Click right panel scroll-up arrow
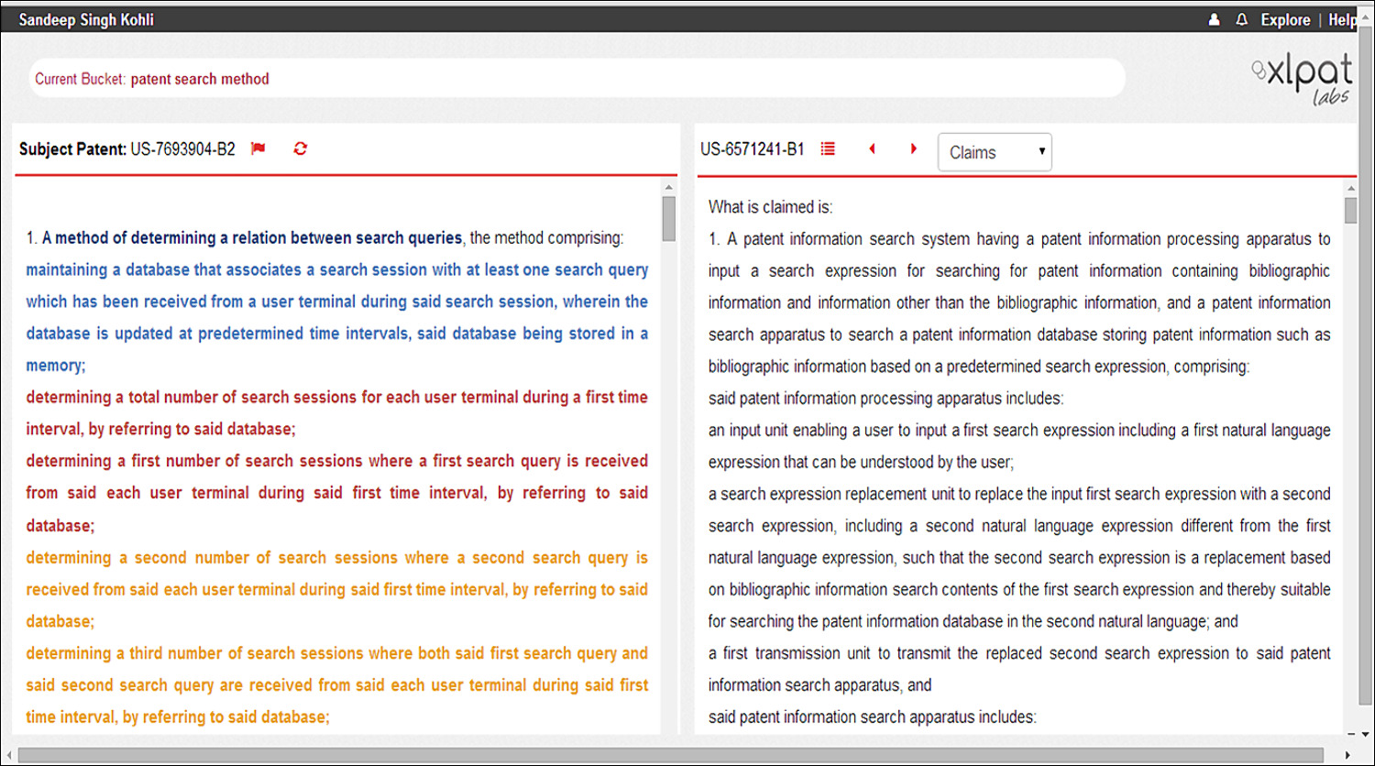The height and width of the screenshot is (766, 1375). (x=1351, y=187)
